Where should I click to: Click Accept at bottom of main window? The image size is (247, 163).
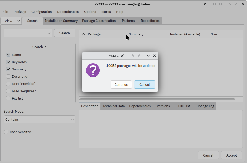(232, 155)
